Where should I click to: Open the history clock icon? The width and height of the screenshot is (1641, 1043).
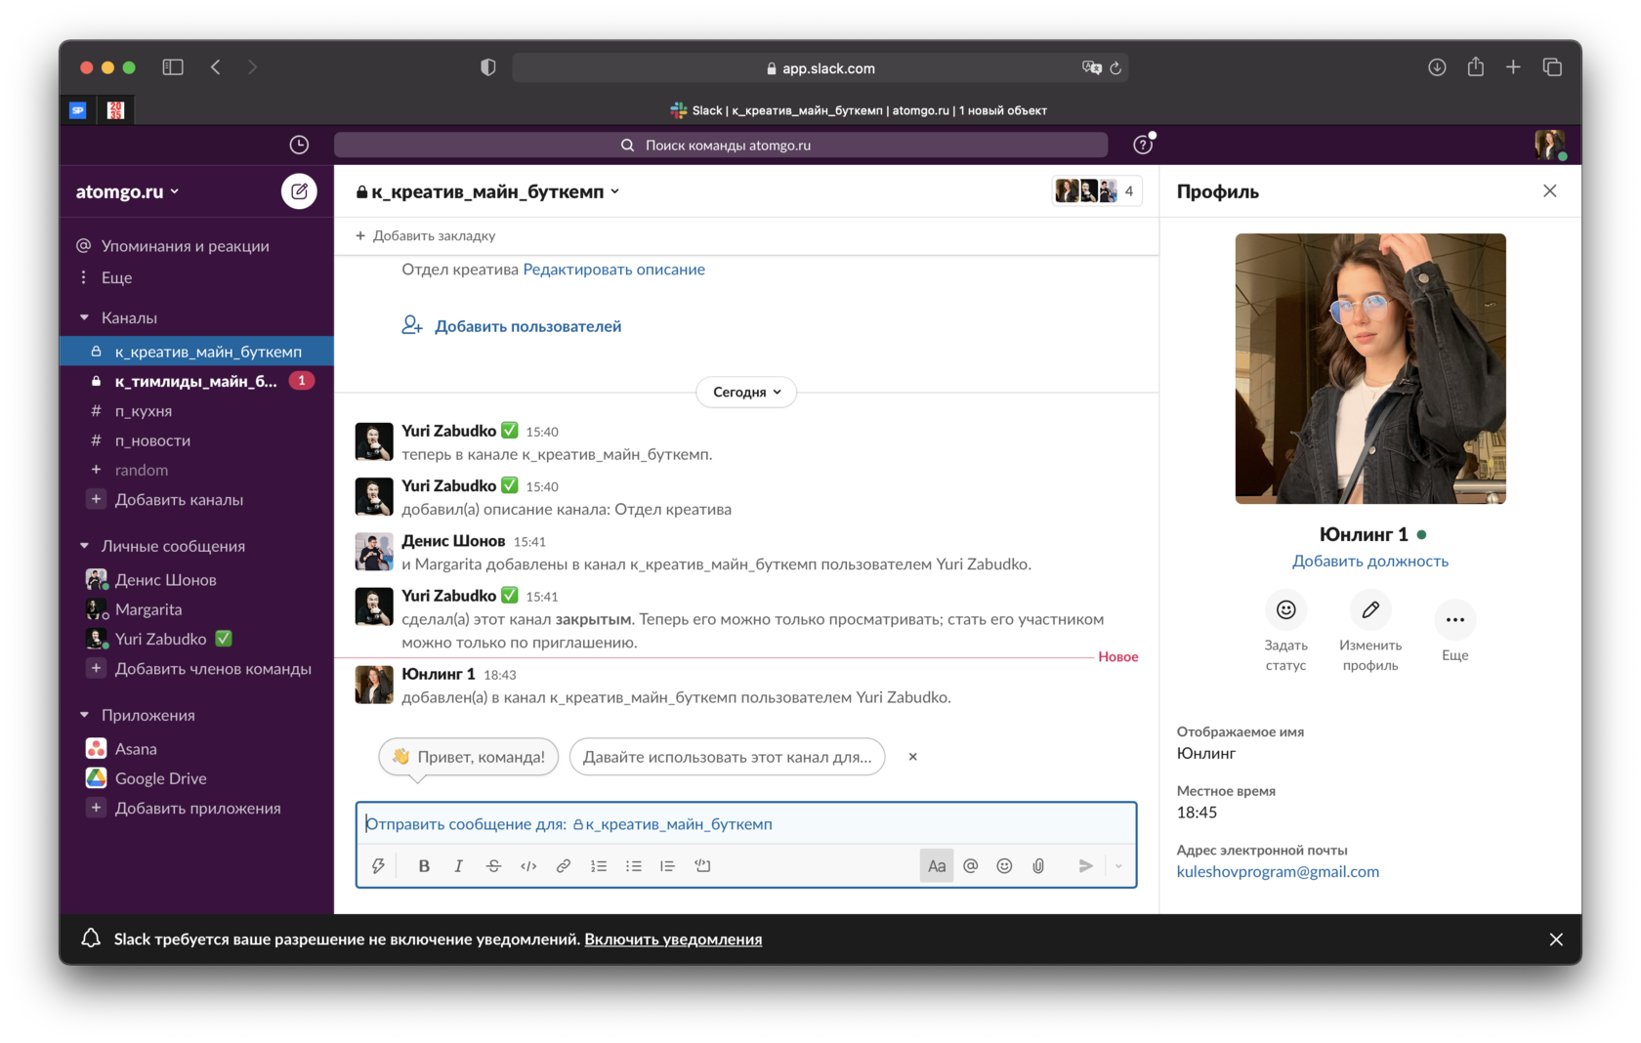tap(299, 145)
